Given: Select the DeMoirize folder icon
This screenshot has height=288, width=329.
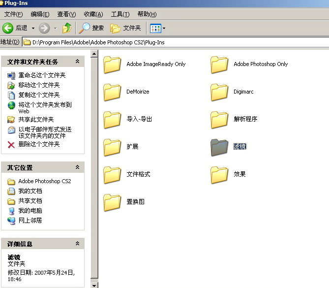Looking at the screenshot, I should 112,92.
